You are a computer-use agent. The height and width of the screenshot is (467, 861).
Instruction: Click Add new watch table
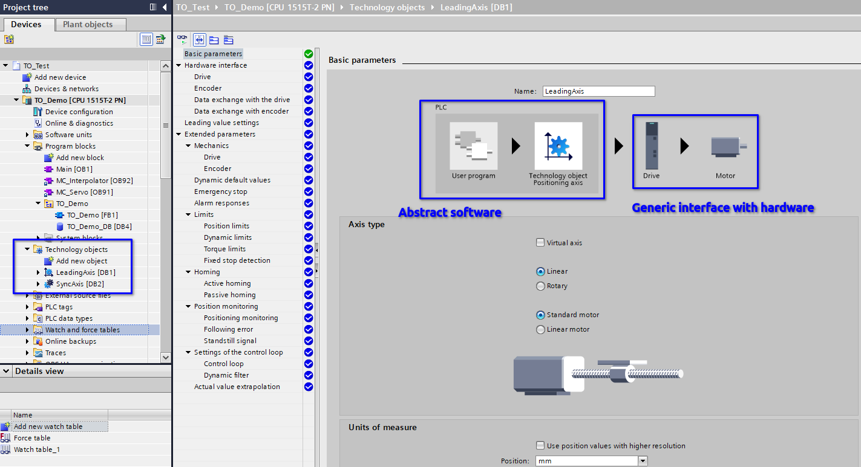48,427
